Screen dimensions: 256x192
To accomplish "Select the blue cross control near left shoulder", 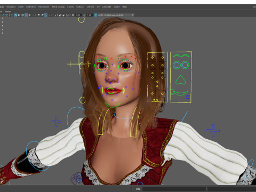I will click(x=57, y=121).
